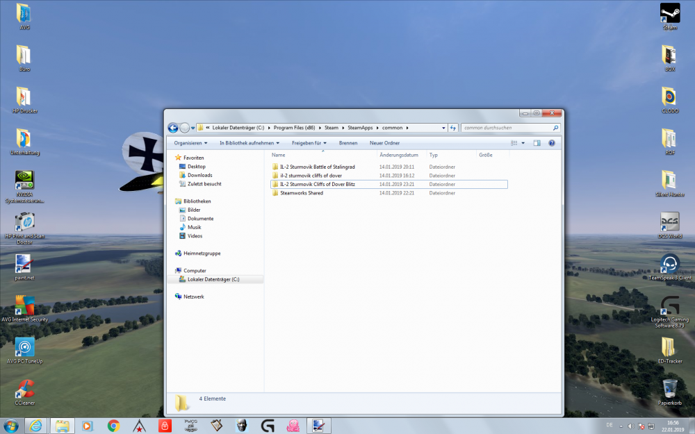
Task: Change view with the view icon button
Action: point(514,143)
